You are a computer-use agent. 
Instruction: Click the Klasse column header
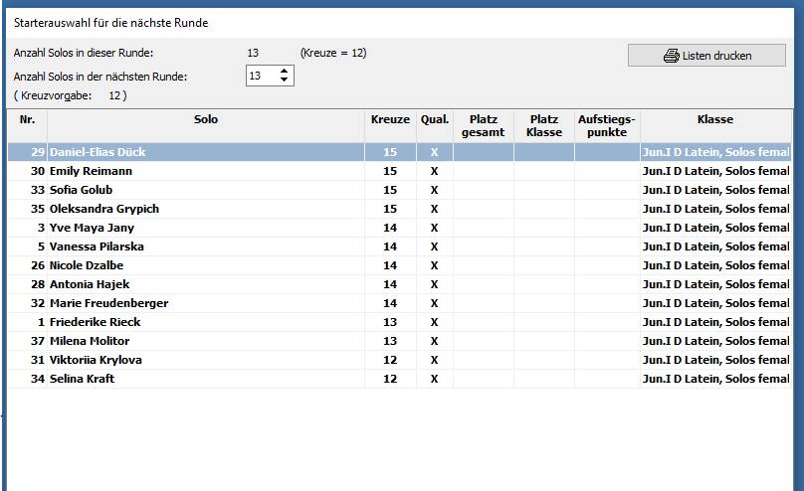tap(714, 119)
